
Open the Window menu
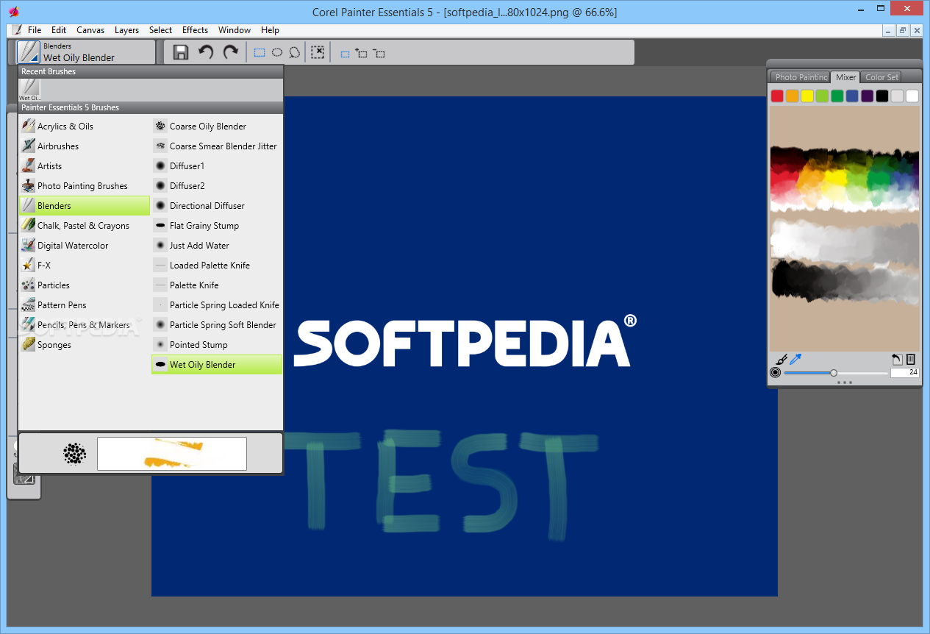pos(235,30)
